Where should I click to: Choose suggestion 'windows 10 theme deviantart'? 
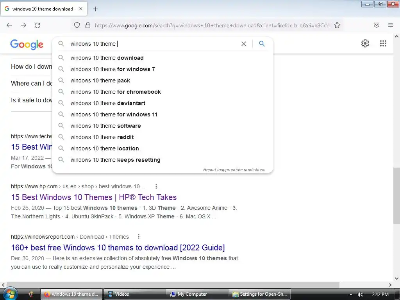(x=162, y=103)
